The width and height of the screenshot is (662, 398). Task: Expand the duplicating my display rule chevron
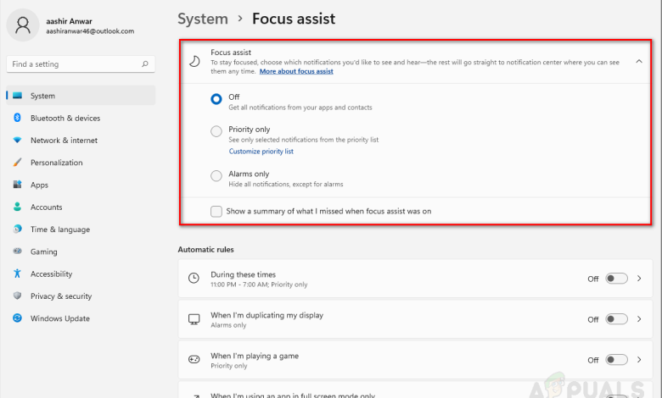pos(639,319)
